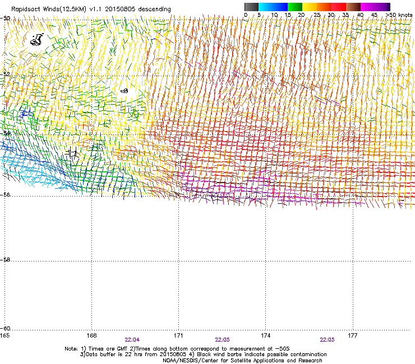Click the 168 longitude axis label
Screen dimensions: 415x364
91,335
